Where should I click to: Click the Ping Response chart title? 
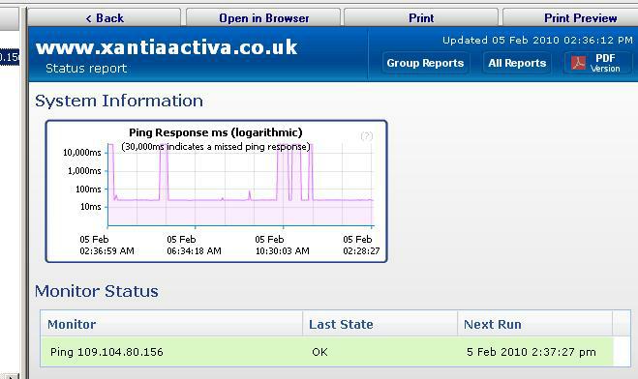point(216,132)
